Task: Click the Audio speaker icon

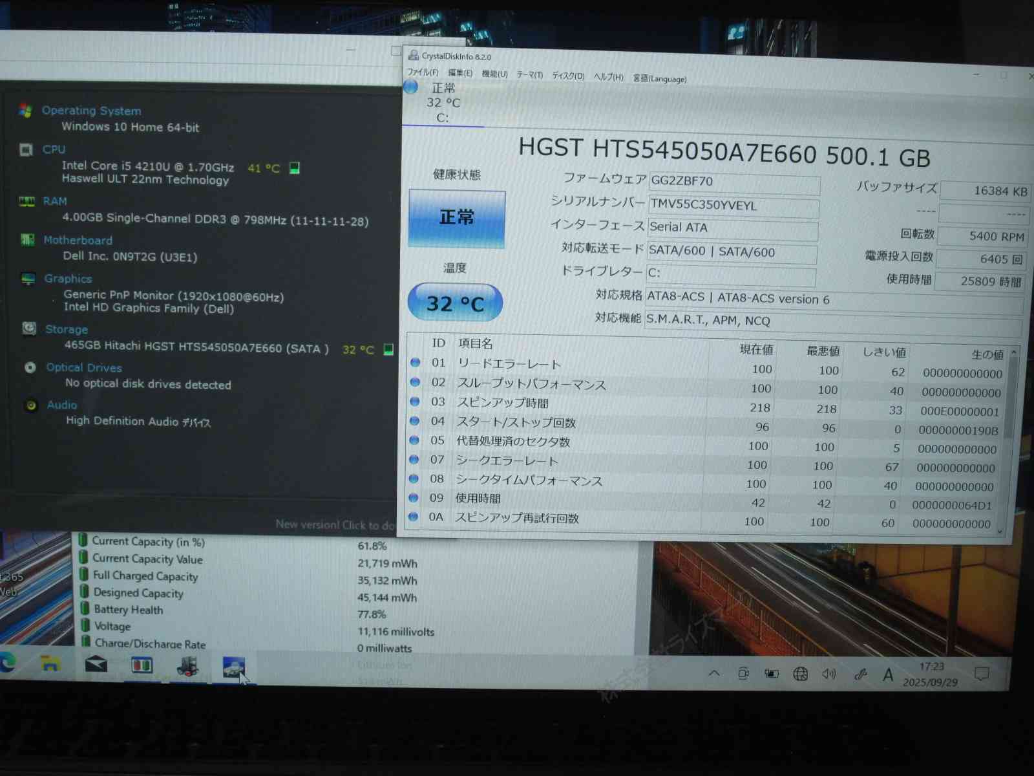Action: (30, 405)
